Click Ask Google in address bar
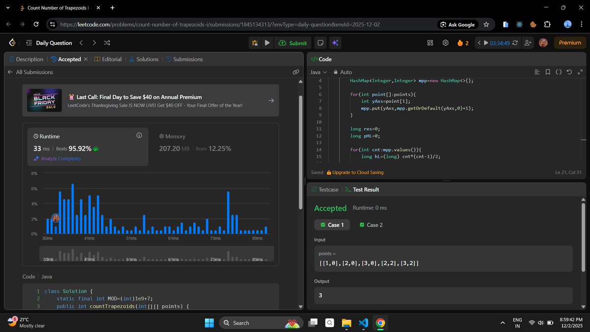 [458, 24]
